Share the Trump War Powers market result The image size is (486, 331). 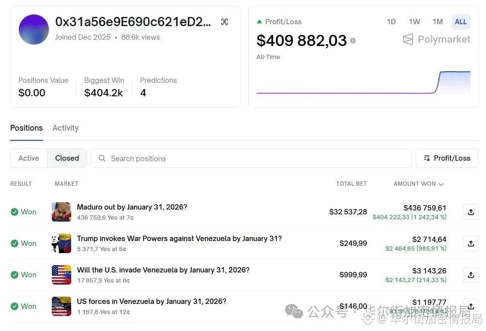tap(471, 243)
